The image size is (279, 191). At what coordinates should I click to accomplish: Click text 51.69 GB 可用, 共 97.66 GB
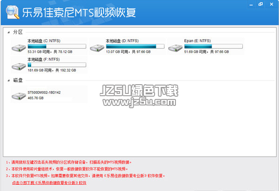(x=207, y=52)
